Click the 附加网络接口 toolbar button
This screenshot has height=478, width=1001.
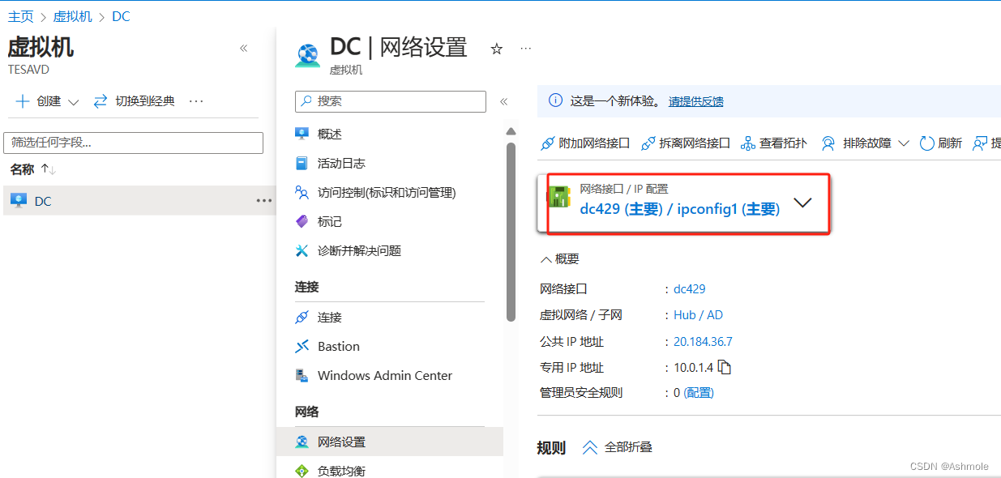[x=585, y=143]
